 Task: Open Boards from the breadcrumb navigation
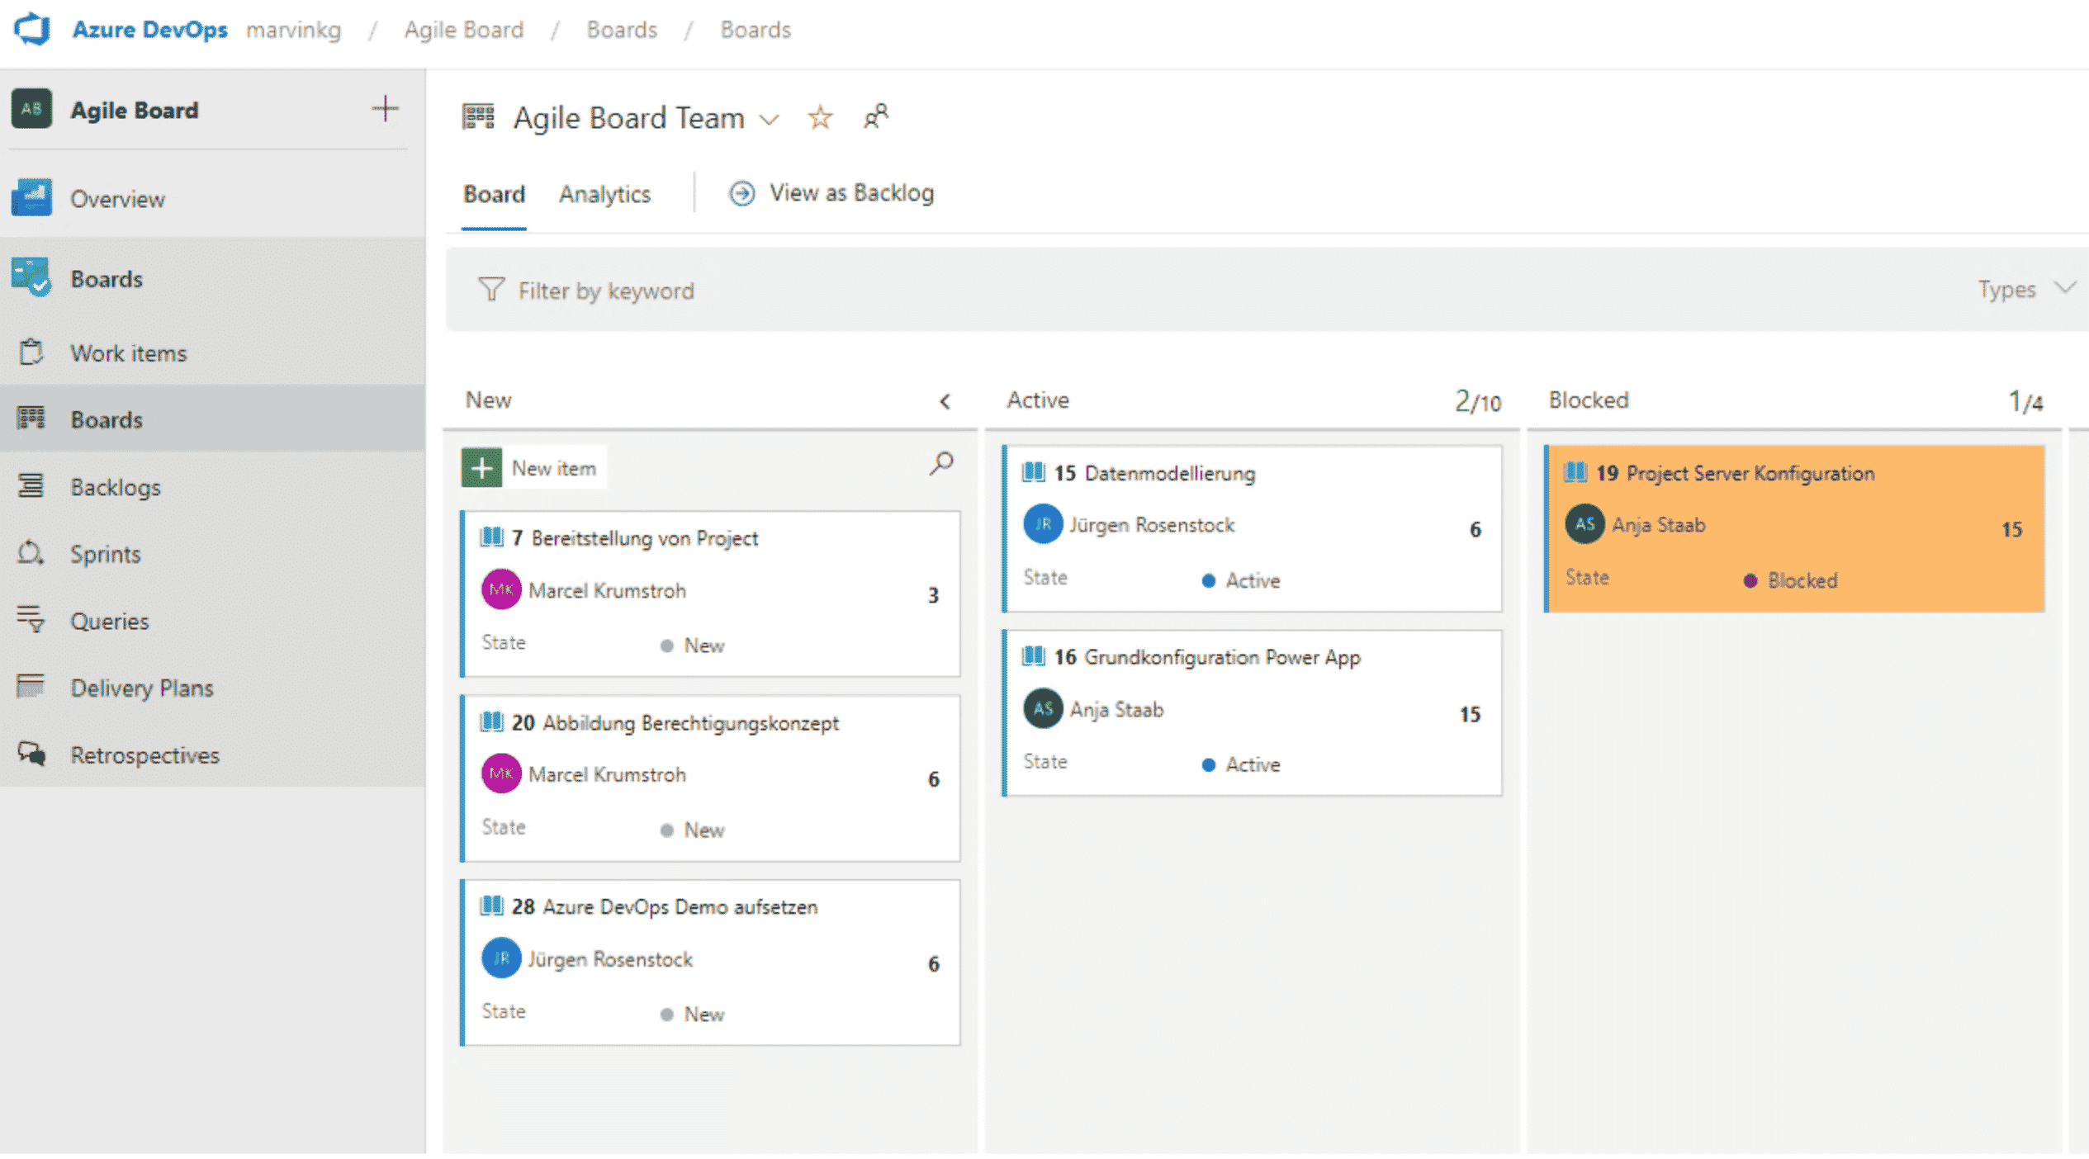pos(622,30)
